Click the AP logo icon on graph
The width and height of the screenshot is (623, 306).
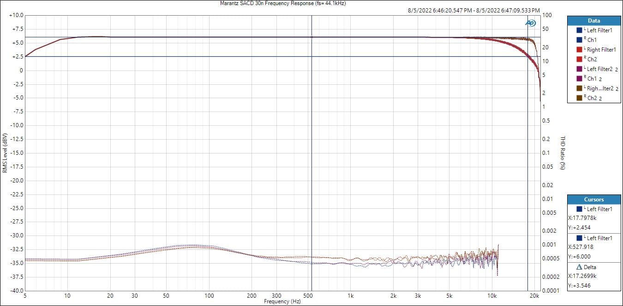(x=530, y=23)
